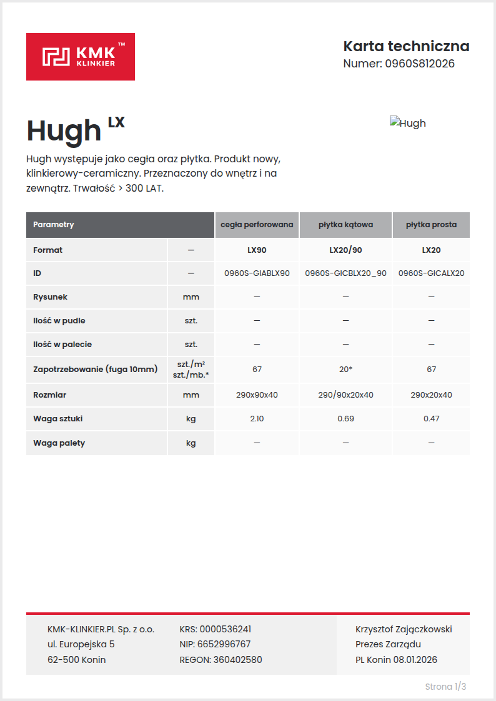Viewport: 496px width, 701px height.
Task: Click the 'Ilość w palecie' row label
Action: pyautogui.click(x=62, y=344)
